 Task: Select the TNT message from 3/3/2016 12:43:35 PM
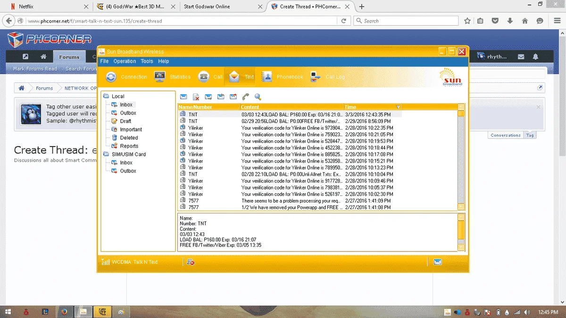pyautogui.click(x=290, y=114)
